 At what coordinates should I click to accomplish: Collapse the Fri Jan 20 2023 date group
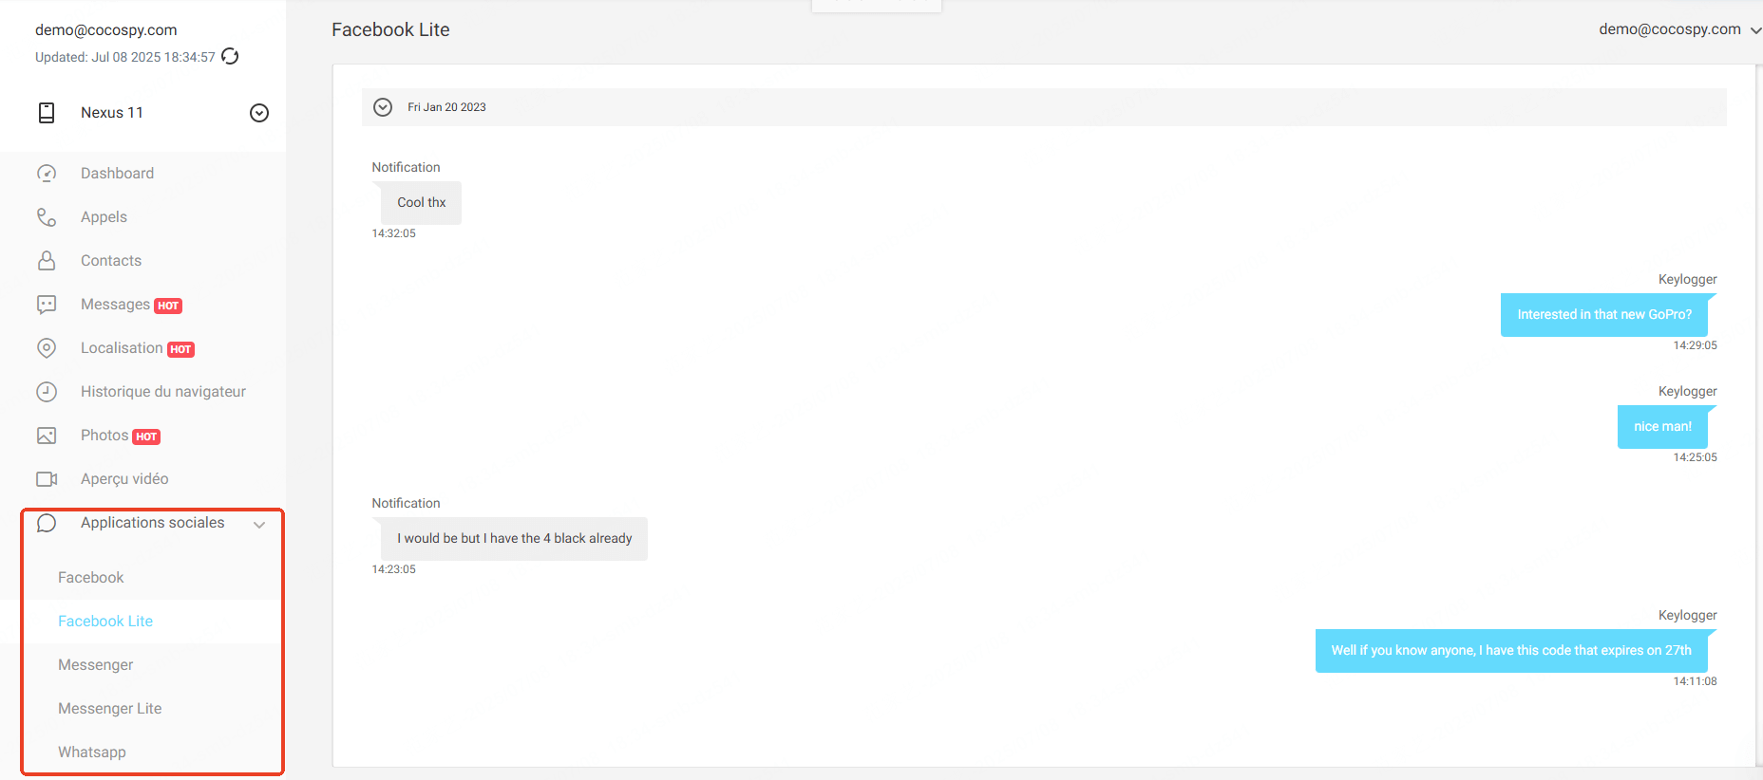point(383,107)
